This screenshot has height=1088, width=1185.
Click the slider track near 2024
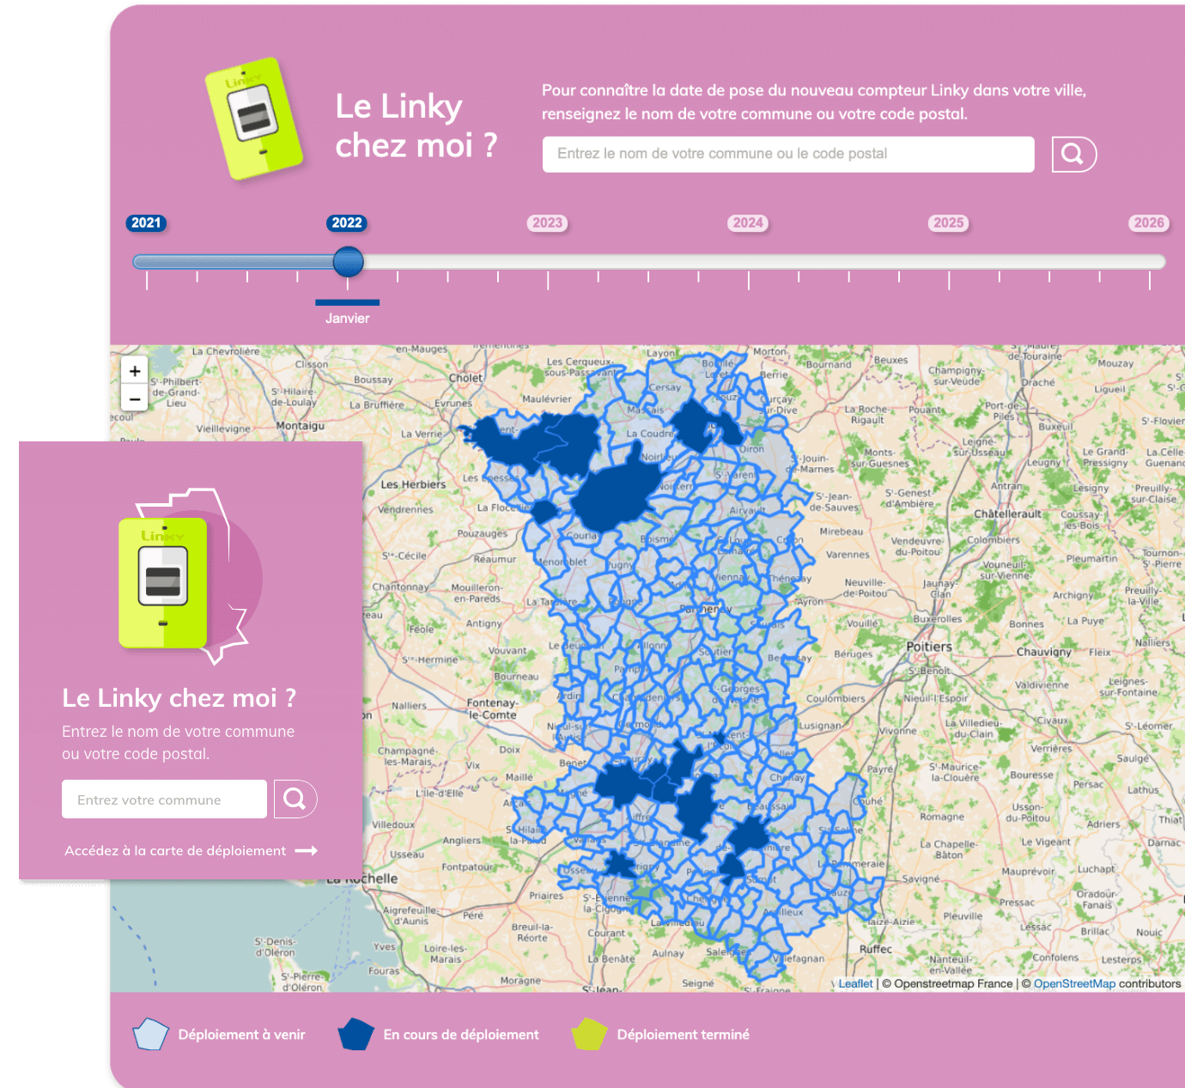[748, 262]
